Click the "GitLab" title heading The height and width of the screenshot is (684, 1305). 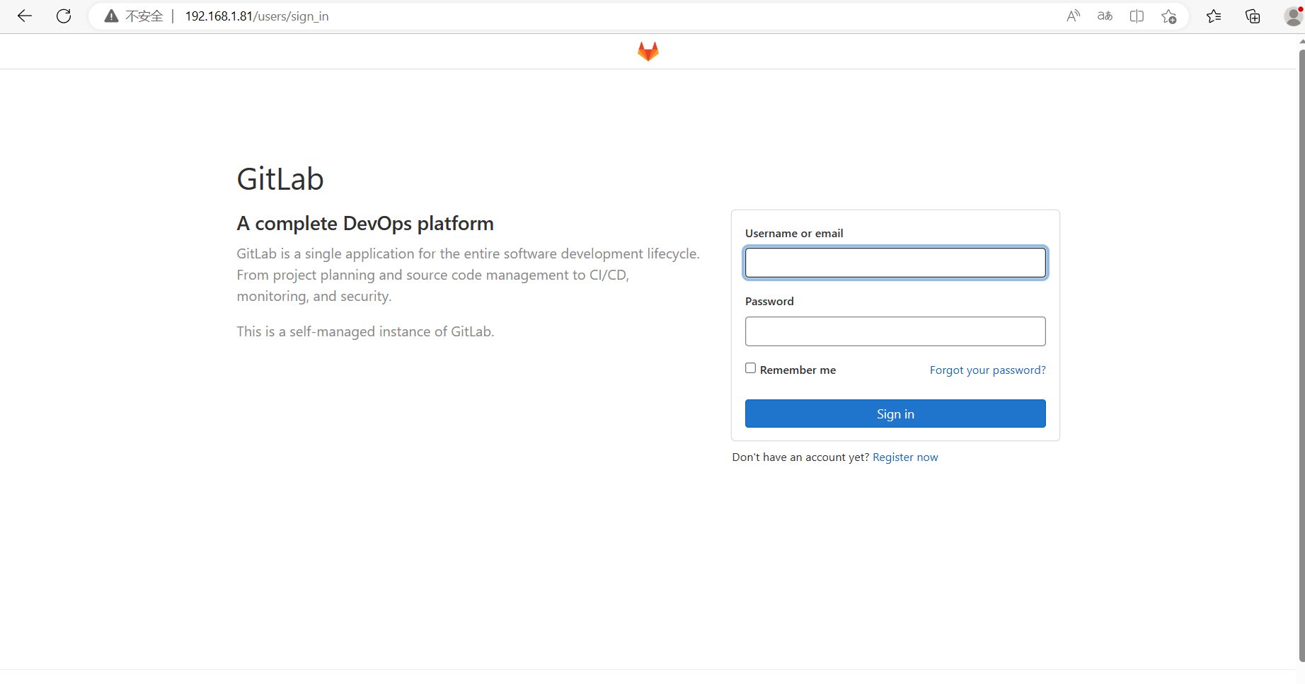[x=280, y=179]
